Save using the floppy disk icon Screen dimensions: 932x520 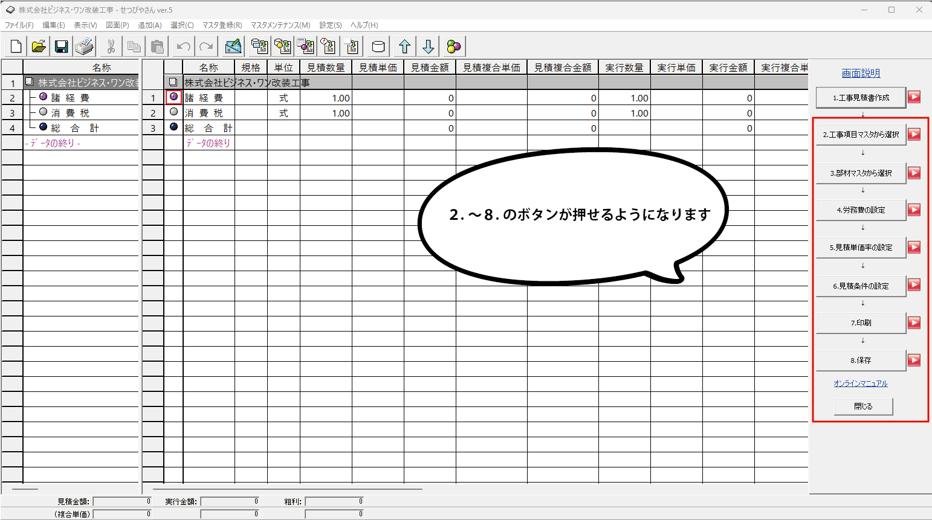click(61, 47)
